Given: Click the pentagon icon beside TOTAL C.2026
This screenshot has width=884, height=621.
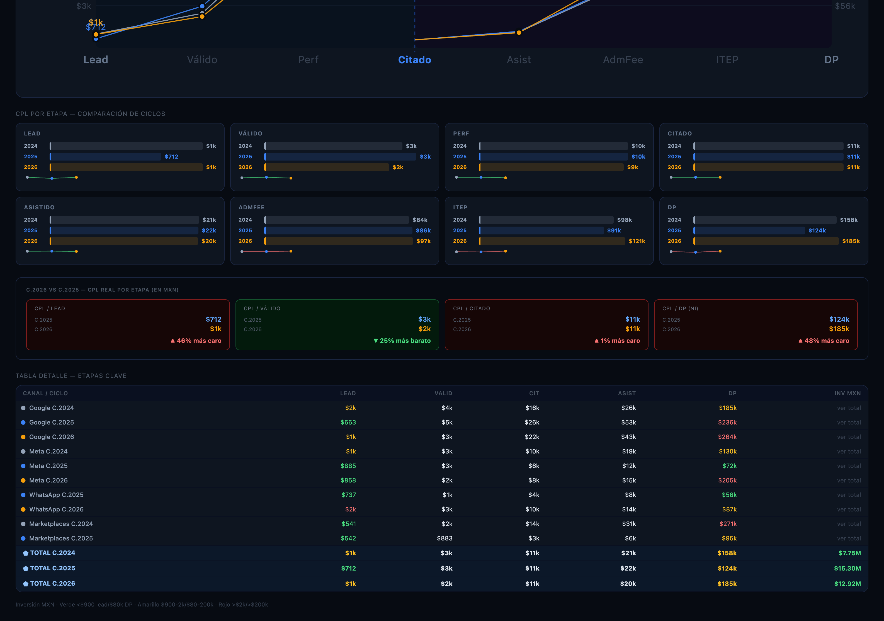Looking at the screenshot, I should tap(26, 584).
